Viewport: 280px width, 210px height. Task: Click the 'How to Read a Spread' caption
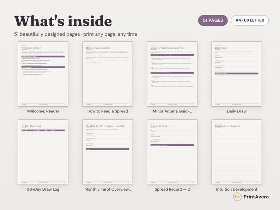(108, 111)
